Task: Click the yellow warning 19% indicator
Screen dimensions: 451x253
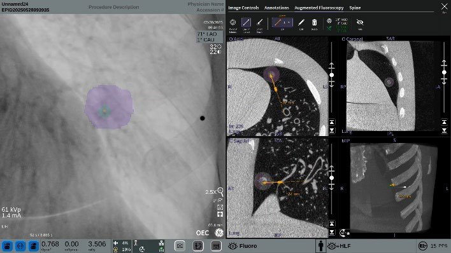Action: [x=121, y=250]
